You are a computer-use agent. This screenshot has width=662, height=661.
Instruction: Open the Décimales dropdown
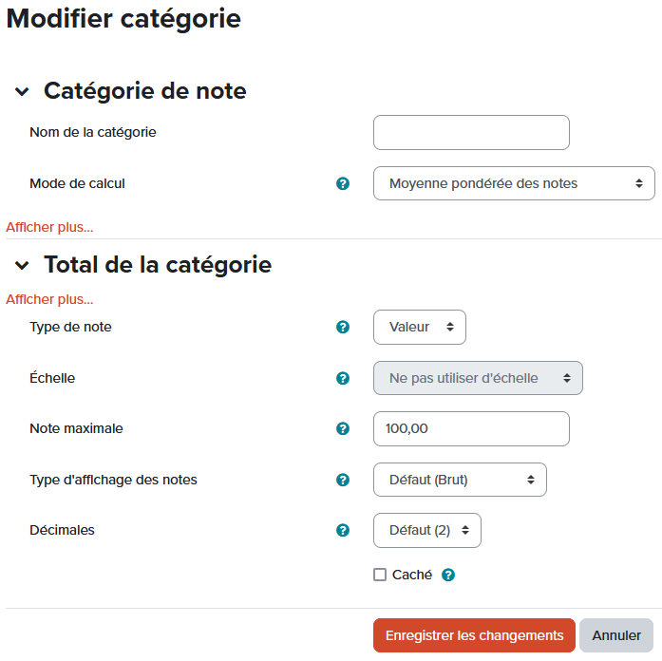pos(427,530)
